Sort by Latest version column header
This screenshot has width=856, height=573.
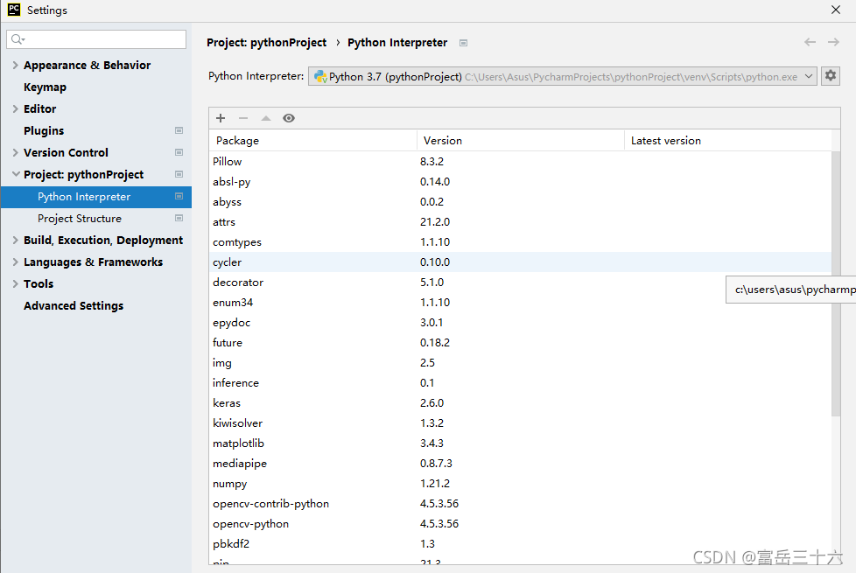coord(727,140)
